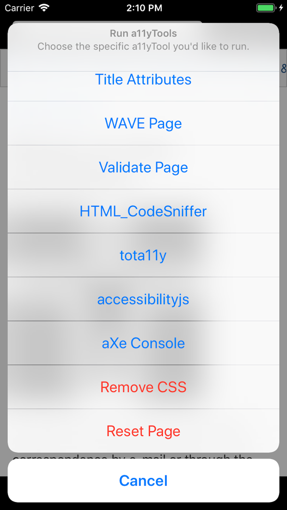This screenshot has height=510, width=287.
Task: Tap the ampersand peeking at right edge
Action: [284, 68]
